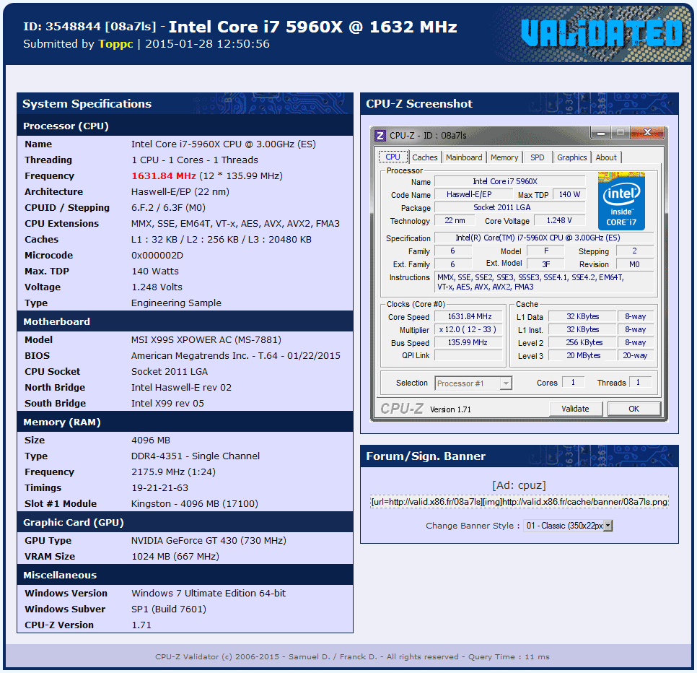
Task: Open the Mainboard tab
Action: [x=464, y=157]
